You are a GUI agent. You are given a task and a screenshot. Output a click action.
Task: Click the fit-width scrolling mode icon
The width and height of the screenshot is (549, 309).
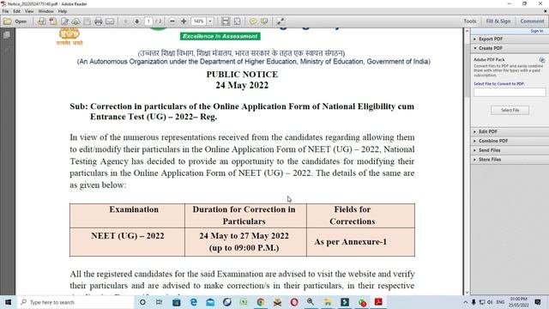[x=226, y=21]
